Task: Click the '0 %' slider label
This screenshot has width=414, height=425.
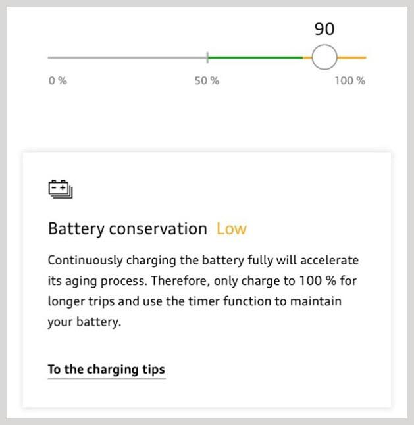Action: pos(57,81)
